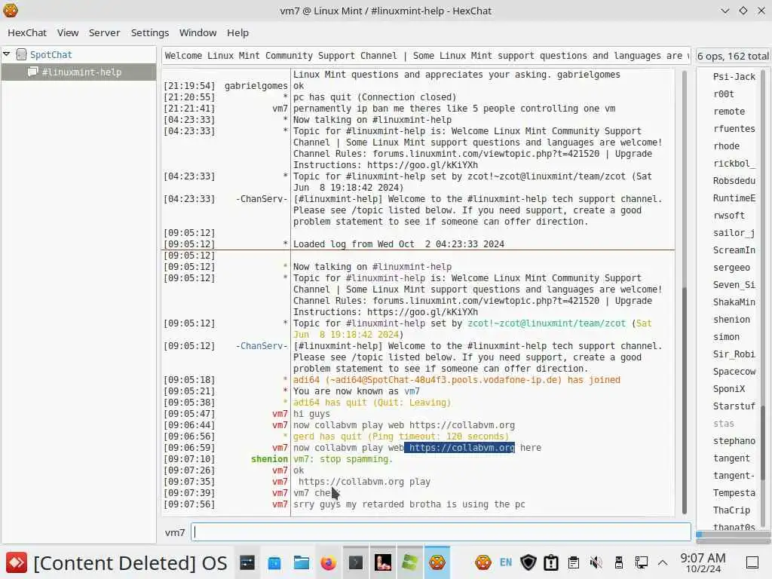
Task: Focus the message input box
Action: pyautogui.click(x=440, y=532)
